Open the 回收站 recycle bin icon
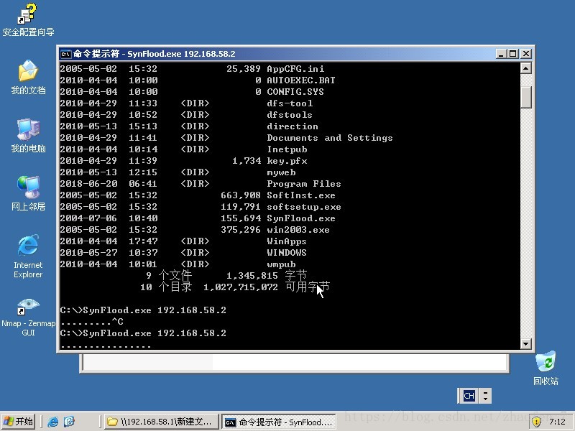This screenshot has width=575, height=431. (x=546, y=369)
